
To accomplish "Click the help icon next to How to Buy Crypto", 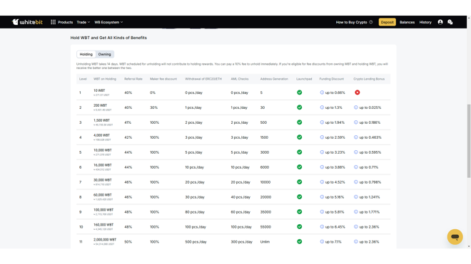I will (x=370, y=22).
